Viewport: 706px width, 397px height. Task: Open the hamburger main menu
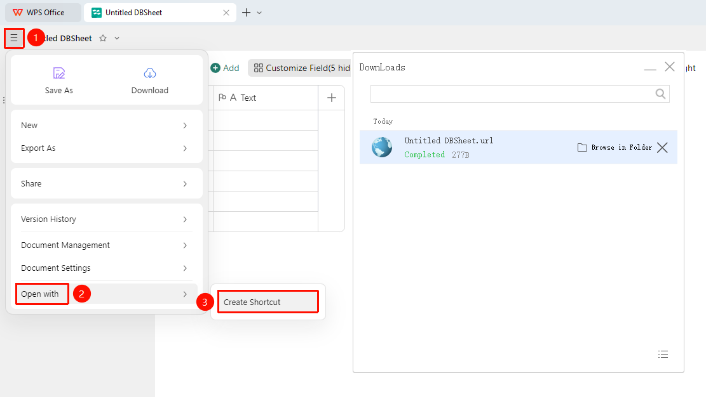click(14, 38)
